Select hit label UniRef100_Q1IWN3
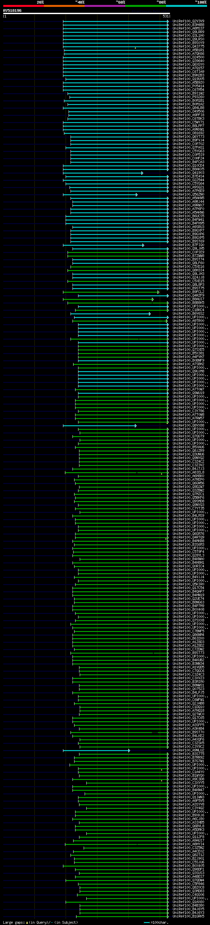Image resolution: width=210 pixels, height=925 pixels. (x=188, y=798)
